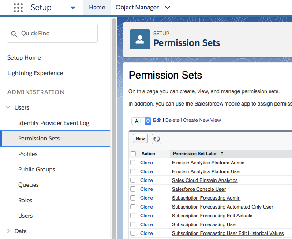Click the New permission set button
292x239 pixels.
click(140, 139)
